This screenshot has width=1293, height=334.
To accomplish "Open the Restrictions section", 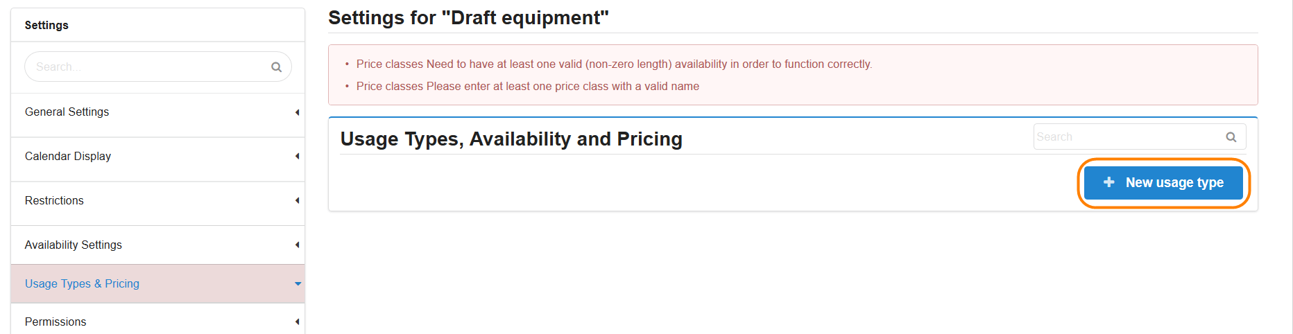I will click(x=54, y=201).
